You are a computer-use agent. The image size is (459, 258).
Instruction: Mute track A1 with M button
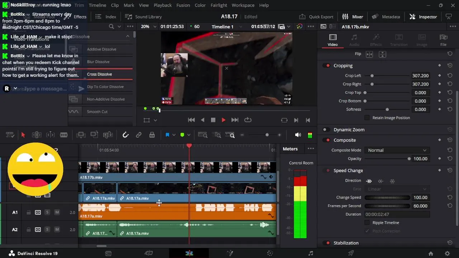(57, 212)
